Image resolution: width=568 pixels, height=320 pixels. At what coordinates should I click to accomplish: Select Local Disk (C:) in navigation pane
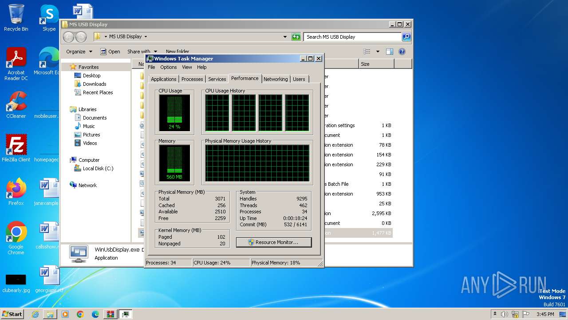point(98,168)
